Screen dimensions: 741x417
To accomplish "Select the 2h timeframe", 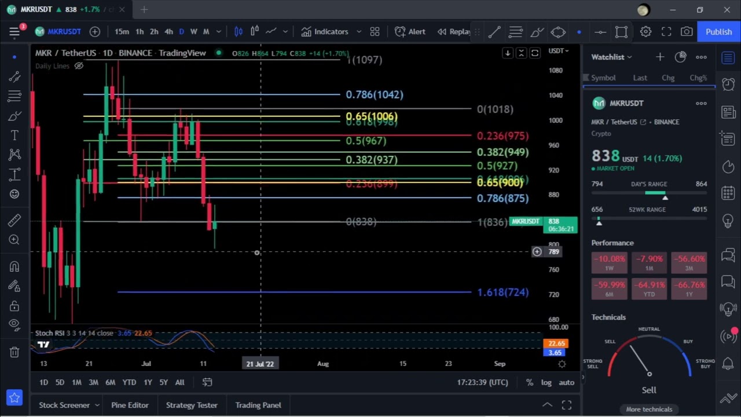I will click(154, 32).
